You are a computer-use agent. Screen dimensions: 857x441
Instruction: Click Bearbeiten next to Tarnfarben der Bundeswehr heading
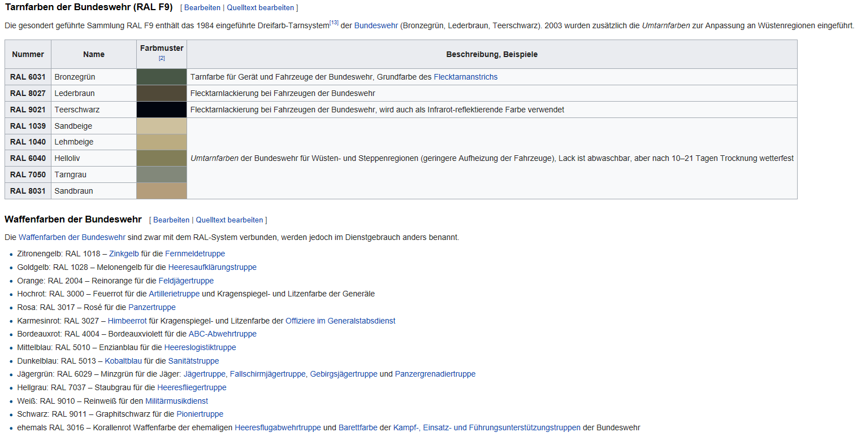pos(201,8)
